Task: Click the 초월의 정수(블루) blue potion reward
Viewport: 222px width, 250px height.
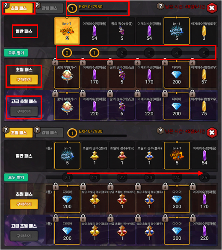Action: click(149, 155)
